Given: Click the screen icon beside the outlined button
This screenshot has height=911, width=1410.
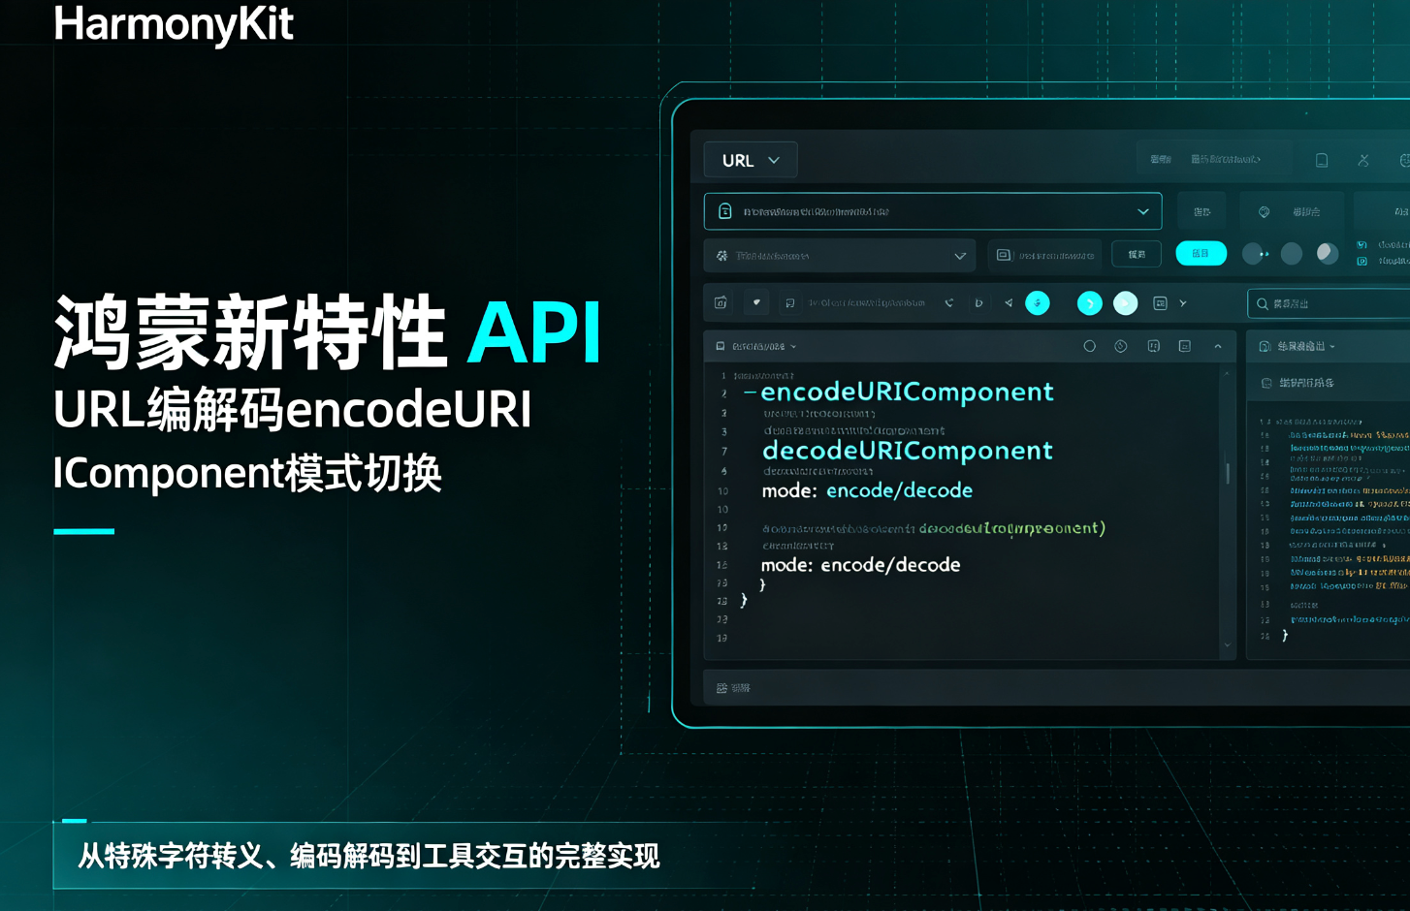Looking at the screenshot, I should pos(1004,255).
